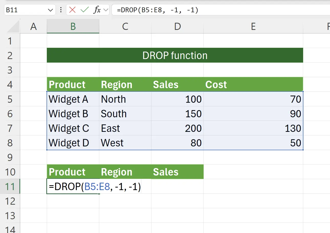Viewport: 330px width, 233px height.
Task: Select row 4 header
Action: (10, 84)
